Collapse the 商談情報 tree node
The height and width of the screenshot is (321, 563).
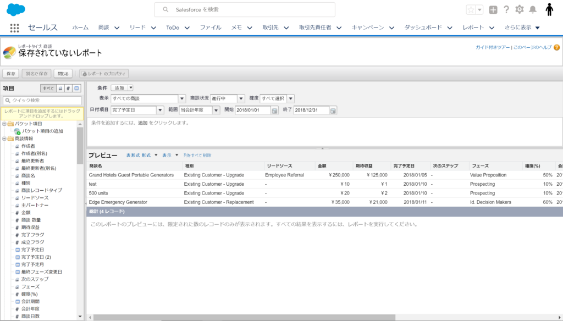[4, 139]
